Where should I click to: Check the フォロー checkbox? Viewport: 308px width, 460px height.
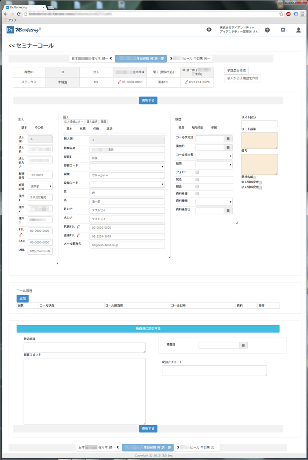(x=197, y=172)
